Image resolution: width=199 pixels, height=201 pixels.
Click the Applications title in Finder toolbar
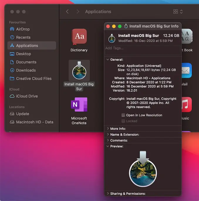(98, 12)
